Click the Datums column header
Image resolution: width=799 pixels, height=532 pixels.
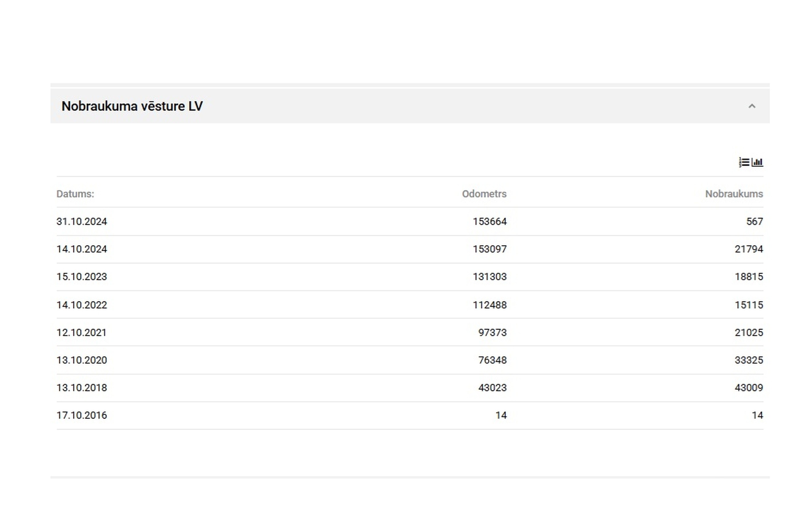[x=75, y=194]
